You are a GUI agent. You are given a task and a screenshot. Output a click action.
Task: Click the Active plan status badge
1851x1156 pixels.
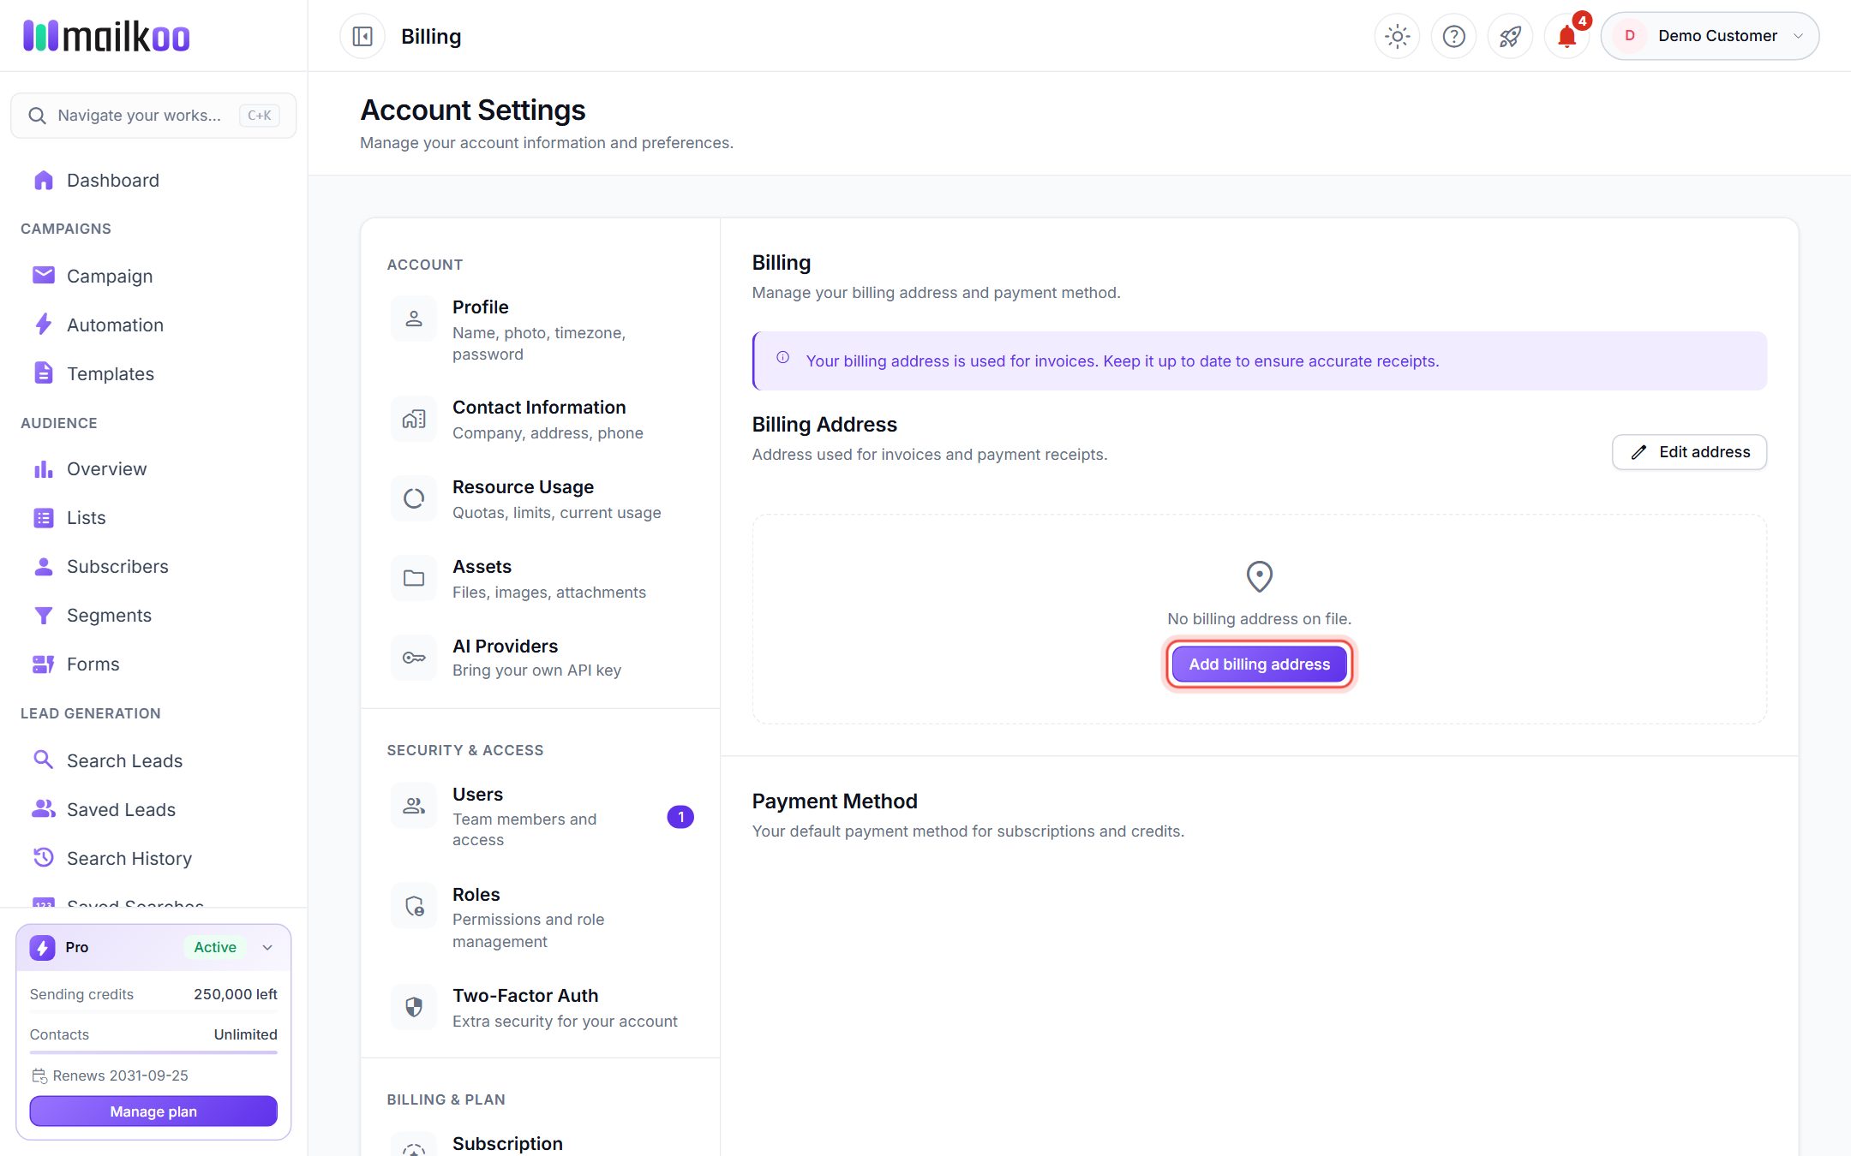(215, 947)
